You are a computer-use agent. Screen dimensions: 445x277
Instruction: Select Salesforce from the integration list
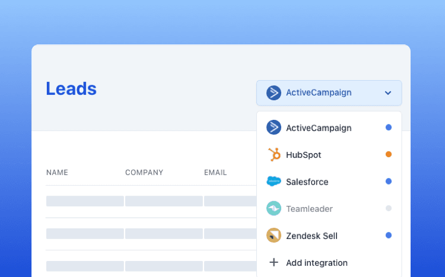[307, 182]
